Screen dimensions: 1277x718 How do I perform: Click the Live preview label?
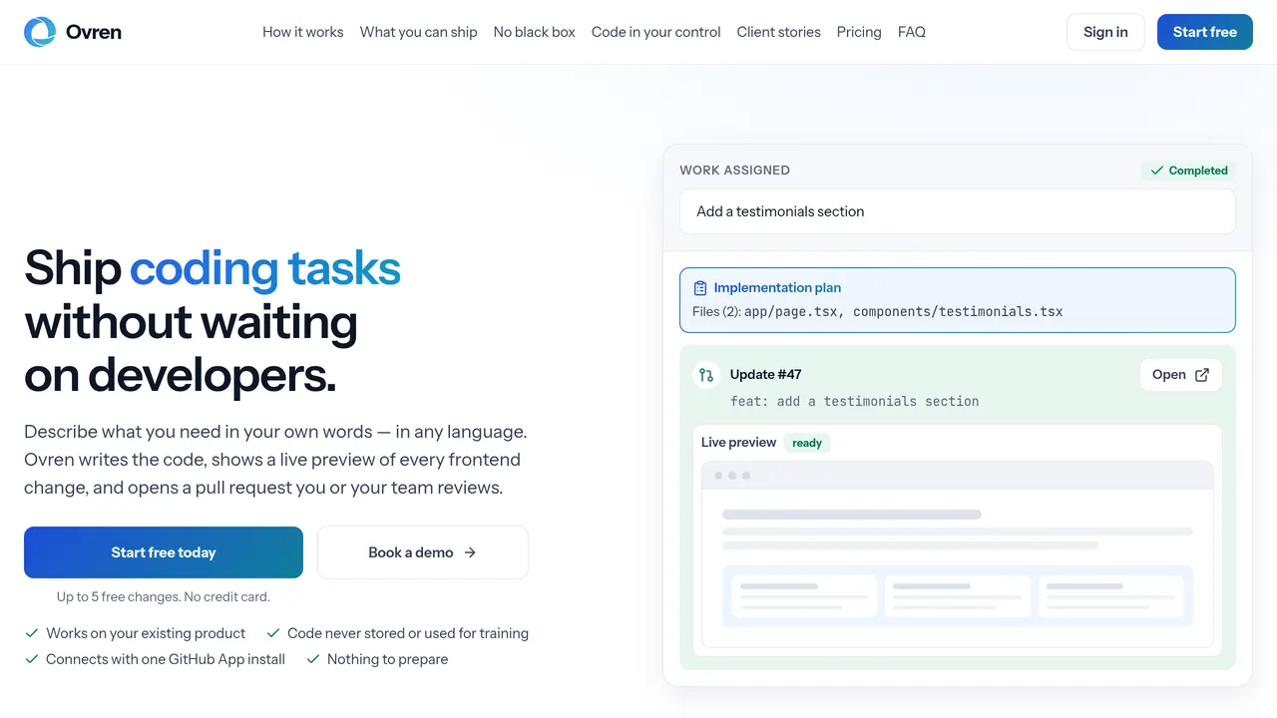[738, 443]
